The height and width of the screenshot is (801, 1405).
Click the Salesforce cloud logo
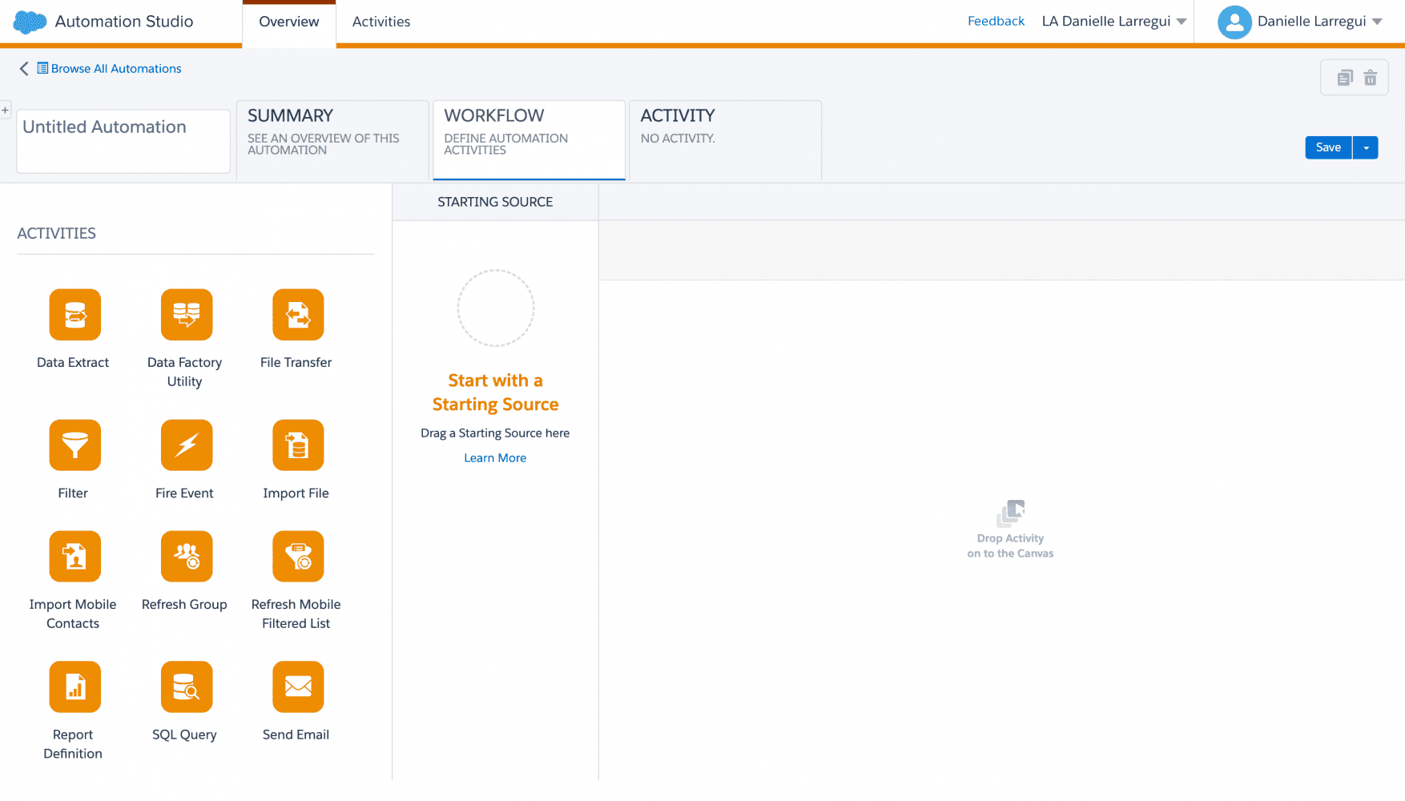30,22
